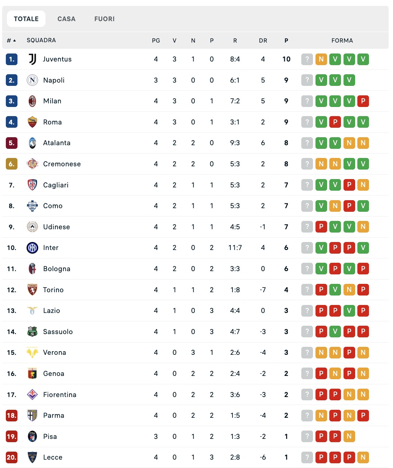Image resolution: width=393 pixels, height=468 pixels.
Task: Click the Roma club crest
Action: (x=32, y=122)
